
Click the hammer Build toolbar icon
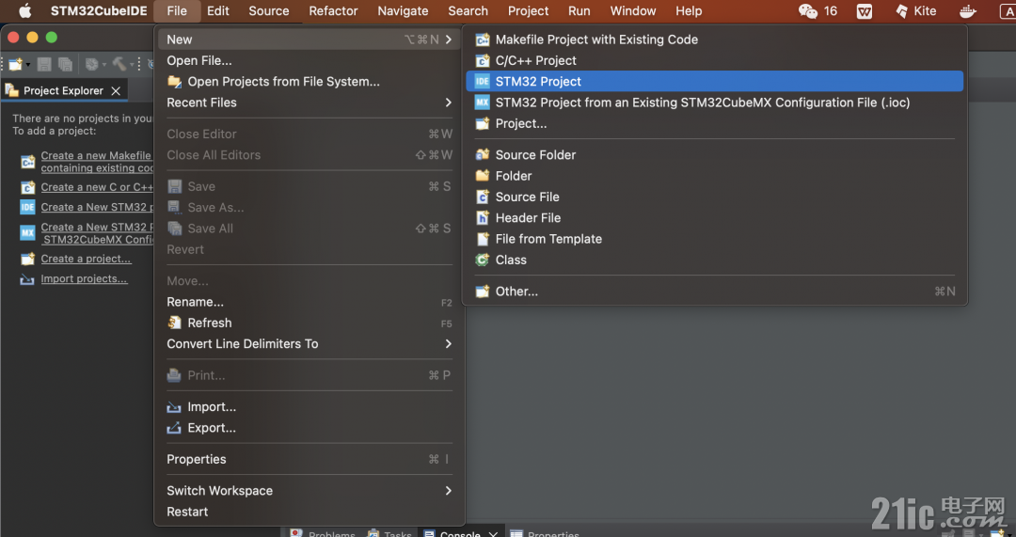[119, 64]
